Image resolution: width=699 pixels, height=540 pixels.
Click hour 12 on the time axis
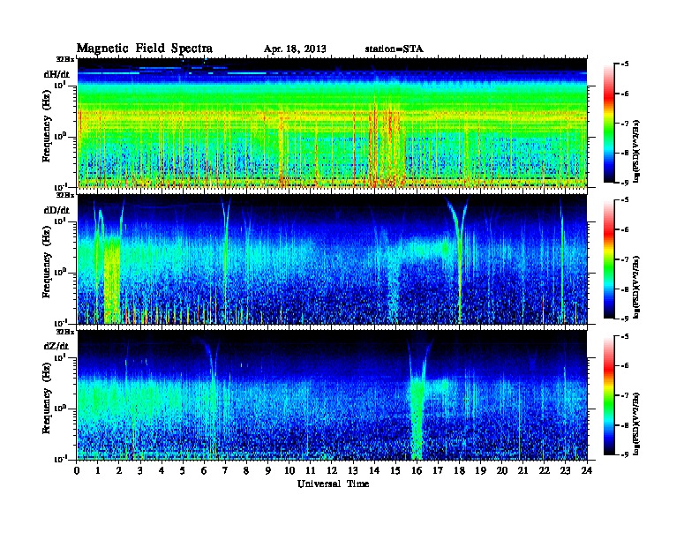pyautogui.click(x=332, y=471)
